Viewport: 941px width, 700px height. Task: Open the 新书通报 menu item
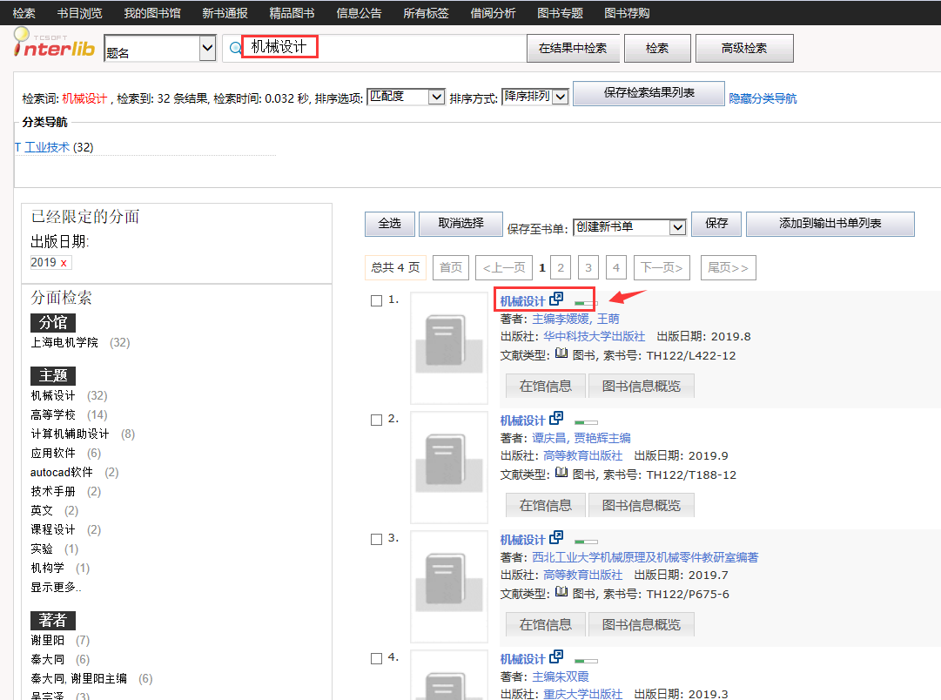click(x=225, y=13)
